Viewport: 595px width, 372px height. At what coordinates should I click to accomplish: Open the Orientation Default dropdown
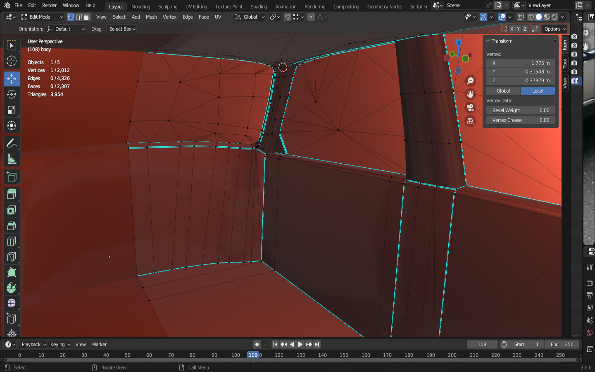66,29
